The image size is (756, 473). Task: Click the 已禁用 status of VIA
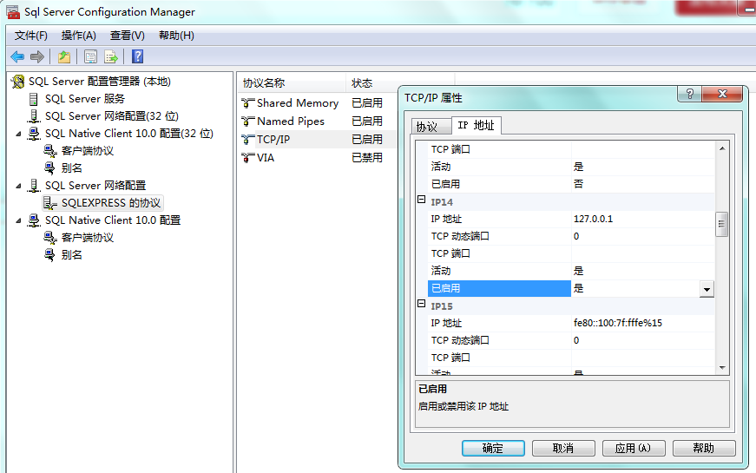[367, 158]
